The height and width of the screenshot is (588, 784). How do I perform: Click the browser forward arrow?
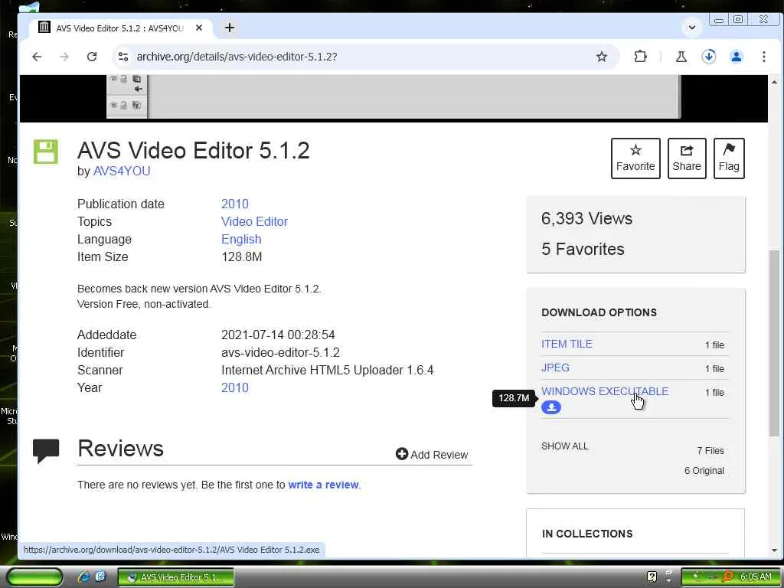click(64, 57)
